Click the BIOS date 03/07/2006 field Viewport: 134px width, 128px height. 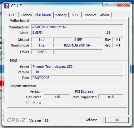point(77,78)
